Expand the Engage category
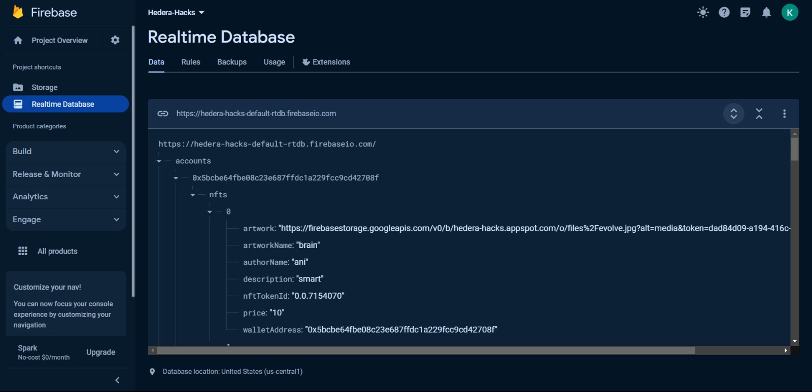Viewport: 812px width, 392px height. tap(65, 220)
